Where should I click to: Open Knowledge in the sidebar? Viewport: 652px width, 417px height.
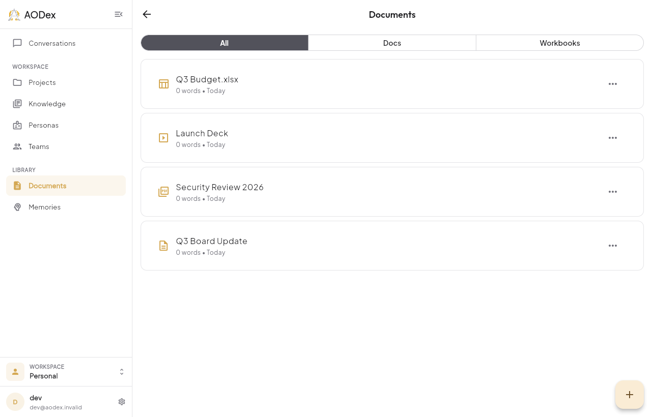click(x=66, y=104)
